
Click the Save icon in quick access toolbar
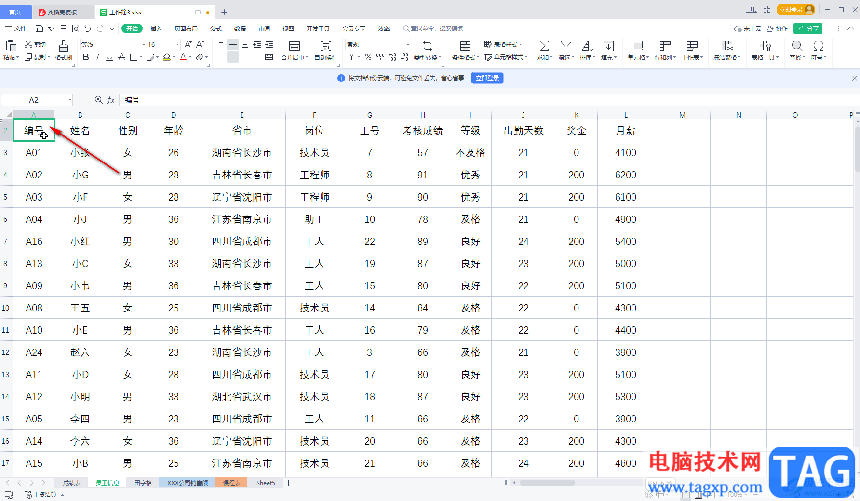point(40,28)
